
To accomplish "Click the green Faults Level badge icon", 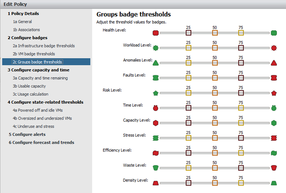I will click(156, 78).
